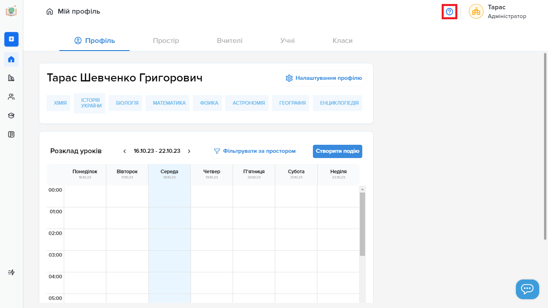Switch to the Класи tab
Viewport: 548px width, 308px height.
(x=342, y=41)
